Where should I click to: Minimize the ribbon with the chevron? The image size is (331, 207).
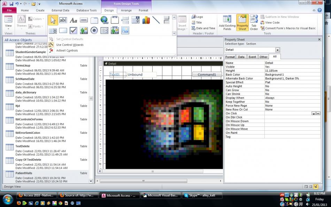(x=314, y=10)
